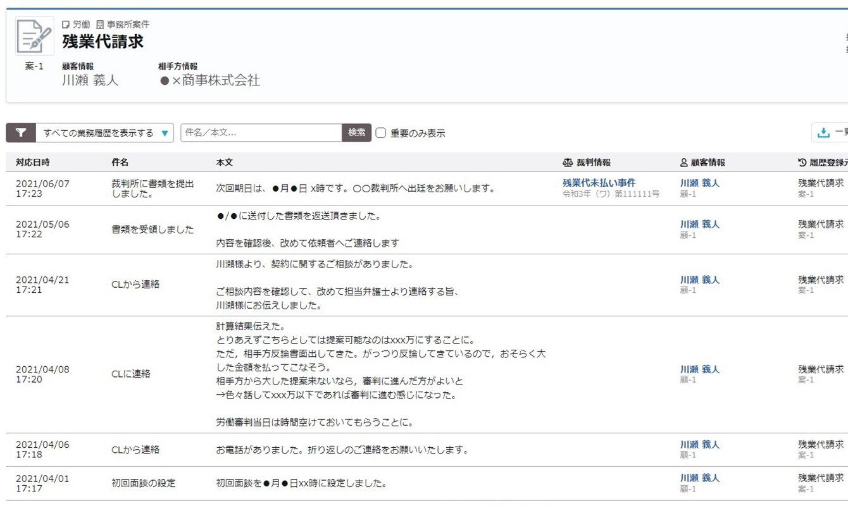
Task: Click the download icon at right
Action: 823,133
